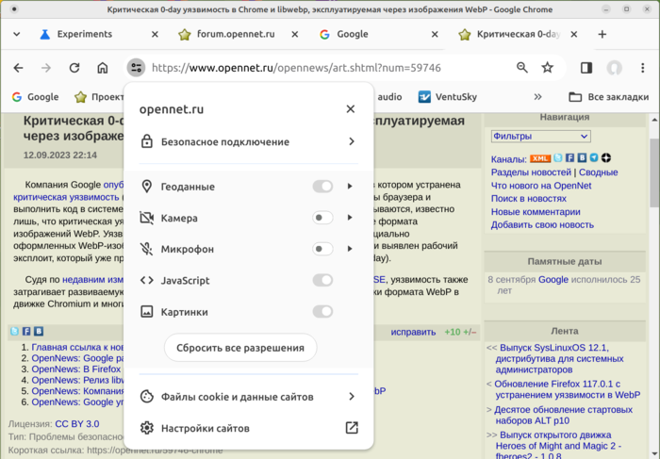
Task: Click the исправить link
Action: click(413, 332)
